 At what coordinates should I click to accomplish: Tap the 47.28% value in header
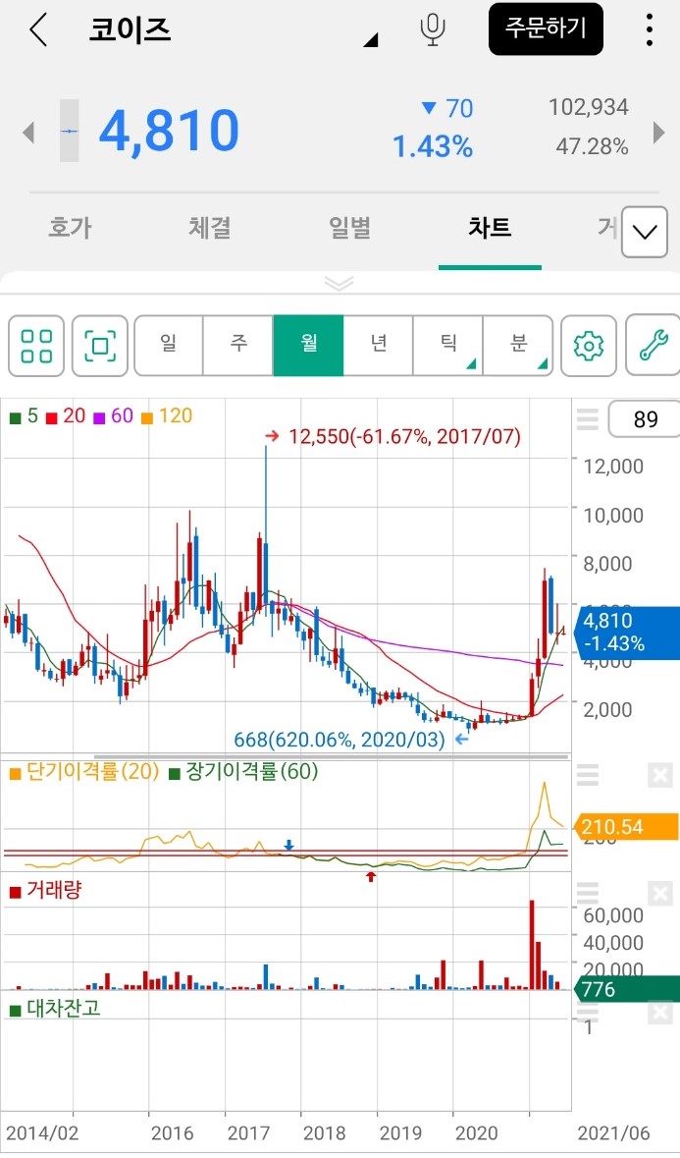point(592,147)
